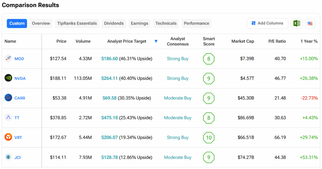Viewport: 322px width, 169px height.
Task: Click the VRT company logo icon
Action: pyautogui.click(x=8, y=137)
